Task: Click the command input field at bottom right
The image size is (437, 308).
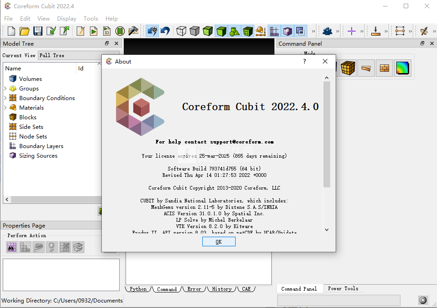Action: pos(339,300)
